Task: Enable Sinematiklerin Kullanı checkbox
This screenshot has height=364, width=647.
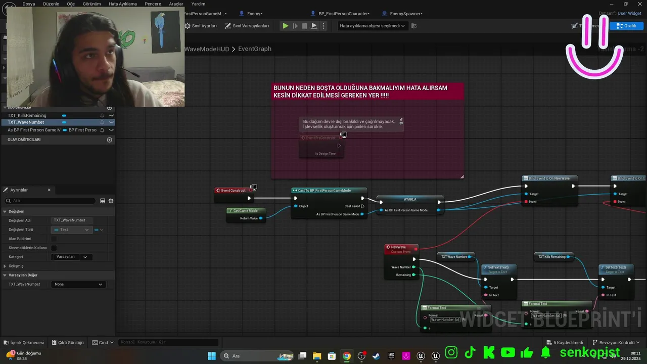Action: [x=54, y=248]
